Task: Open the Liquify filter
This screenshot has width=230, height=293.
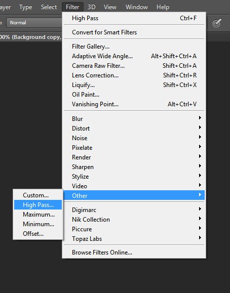Action: (x=134, y=85)
